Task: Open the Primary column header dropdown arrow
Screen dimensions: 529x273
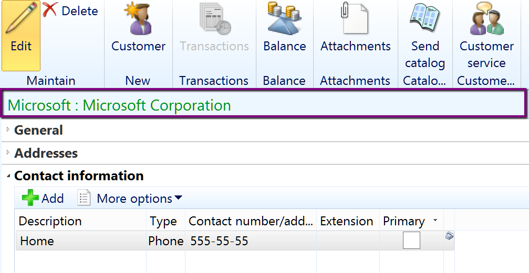Action: tap(435, 221)
